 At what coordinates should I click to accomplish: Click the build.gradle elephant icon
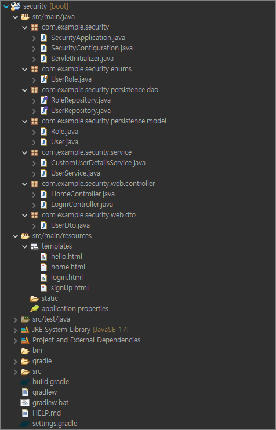25,382
